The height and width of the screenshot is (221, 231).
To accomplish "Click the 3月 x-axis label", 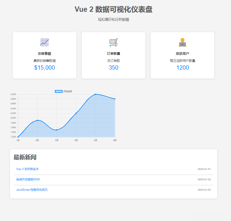I will (56, 140).
